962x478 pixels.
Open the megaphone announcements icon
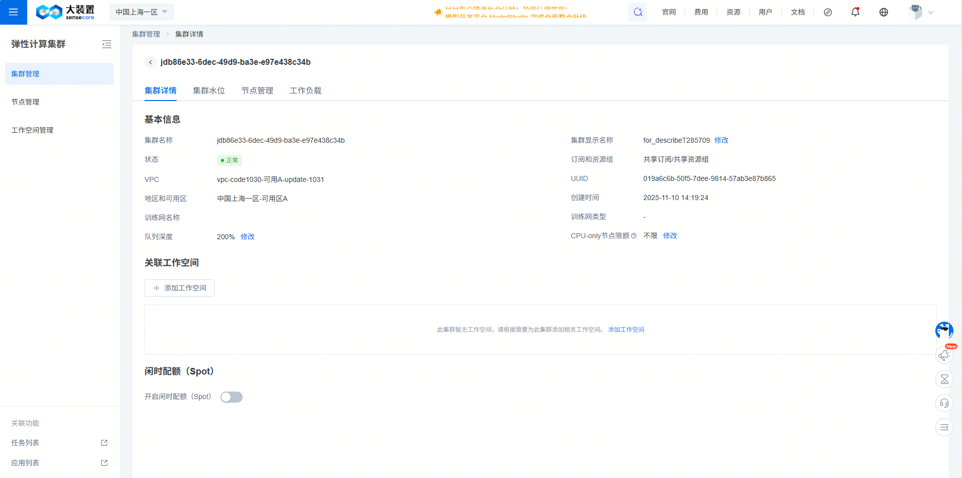point(944,355)
